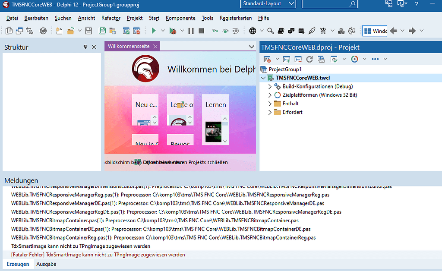
Task: Click 'Neu e...' tile on the welcome page
Action: click(x=145, y=109)
